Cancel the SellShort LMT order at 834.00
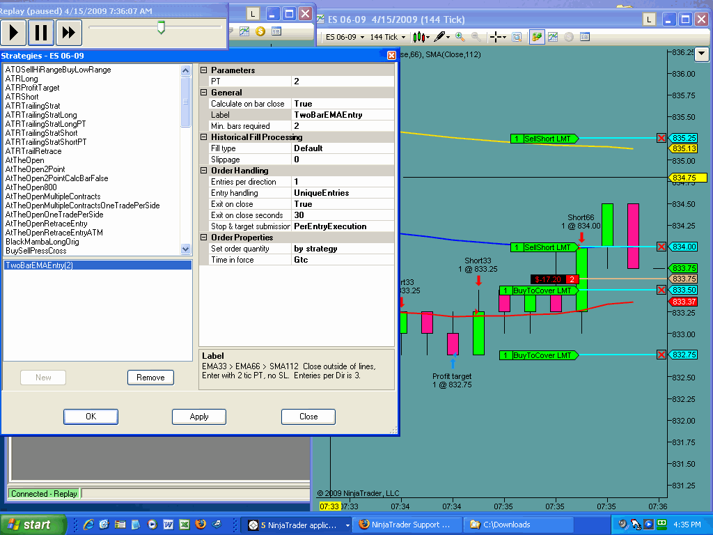 661,247
